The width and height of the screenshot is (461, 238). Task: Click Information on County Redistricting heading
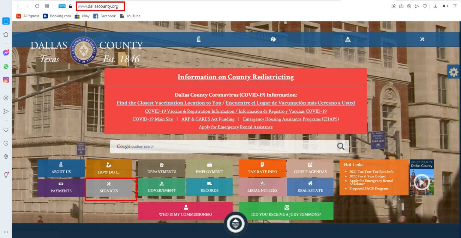click(x=235, y=77)
